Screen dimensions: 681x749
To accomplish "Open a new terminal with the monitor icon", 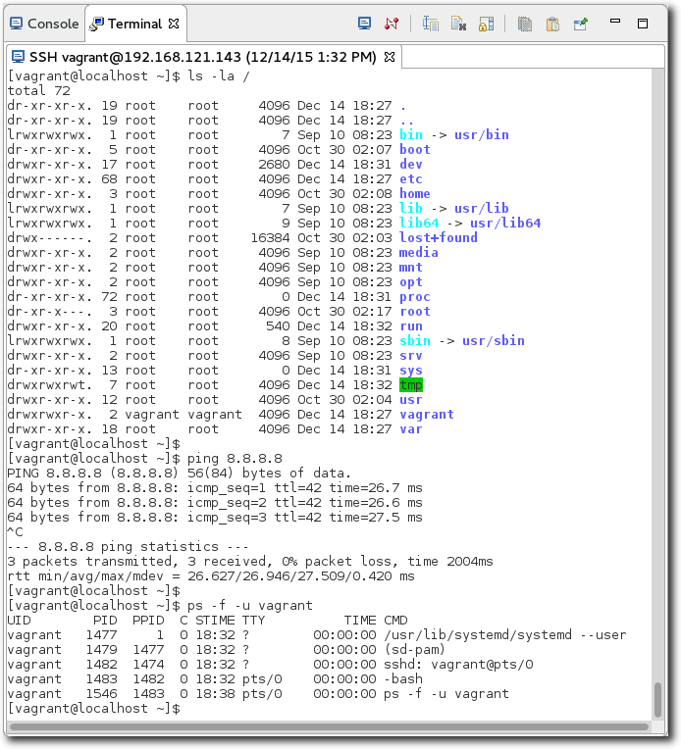I will (x=365, y=24).
